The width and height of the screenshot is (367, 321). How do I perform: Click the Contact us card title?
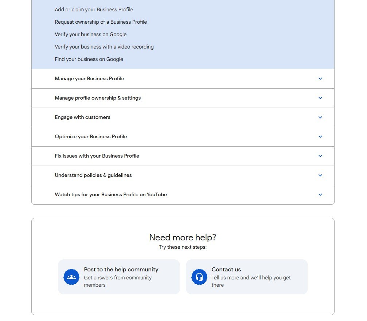(x=226, y=270)
